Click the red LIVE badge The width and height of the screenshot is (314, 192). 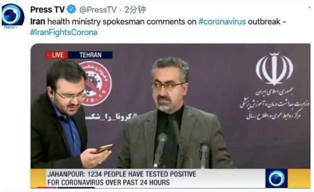pyautogui.click(x=57, y=55)
